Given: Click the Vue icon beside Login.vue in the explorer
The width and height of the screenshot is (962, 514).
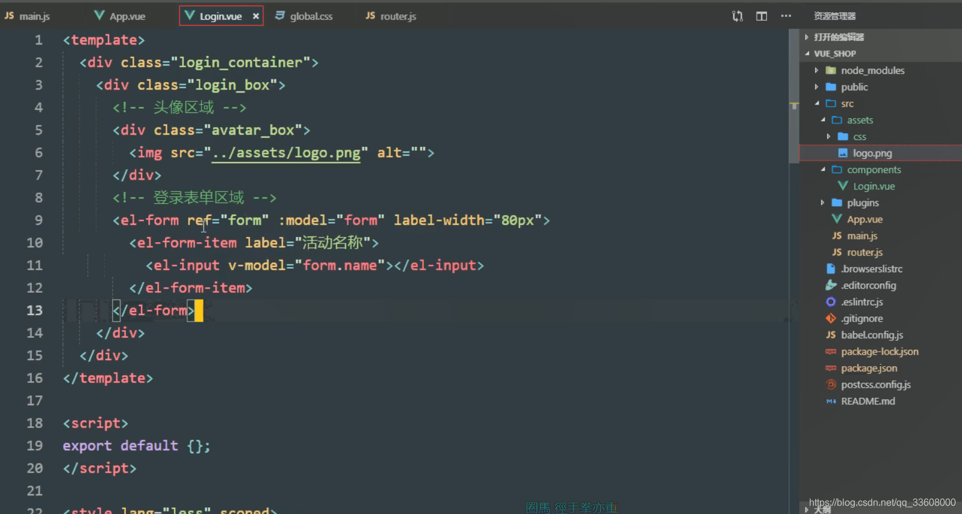Looking at the screenshot, I should [x=843, y=186].
